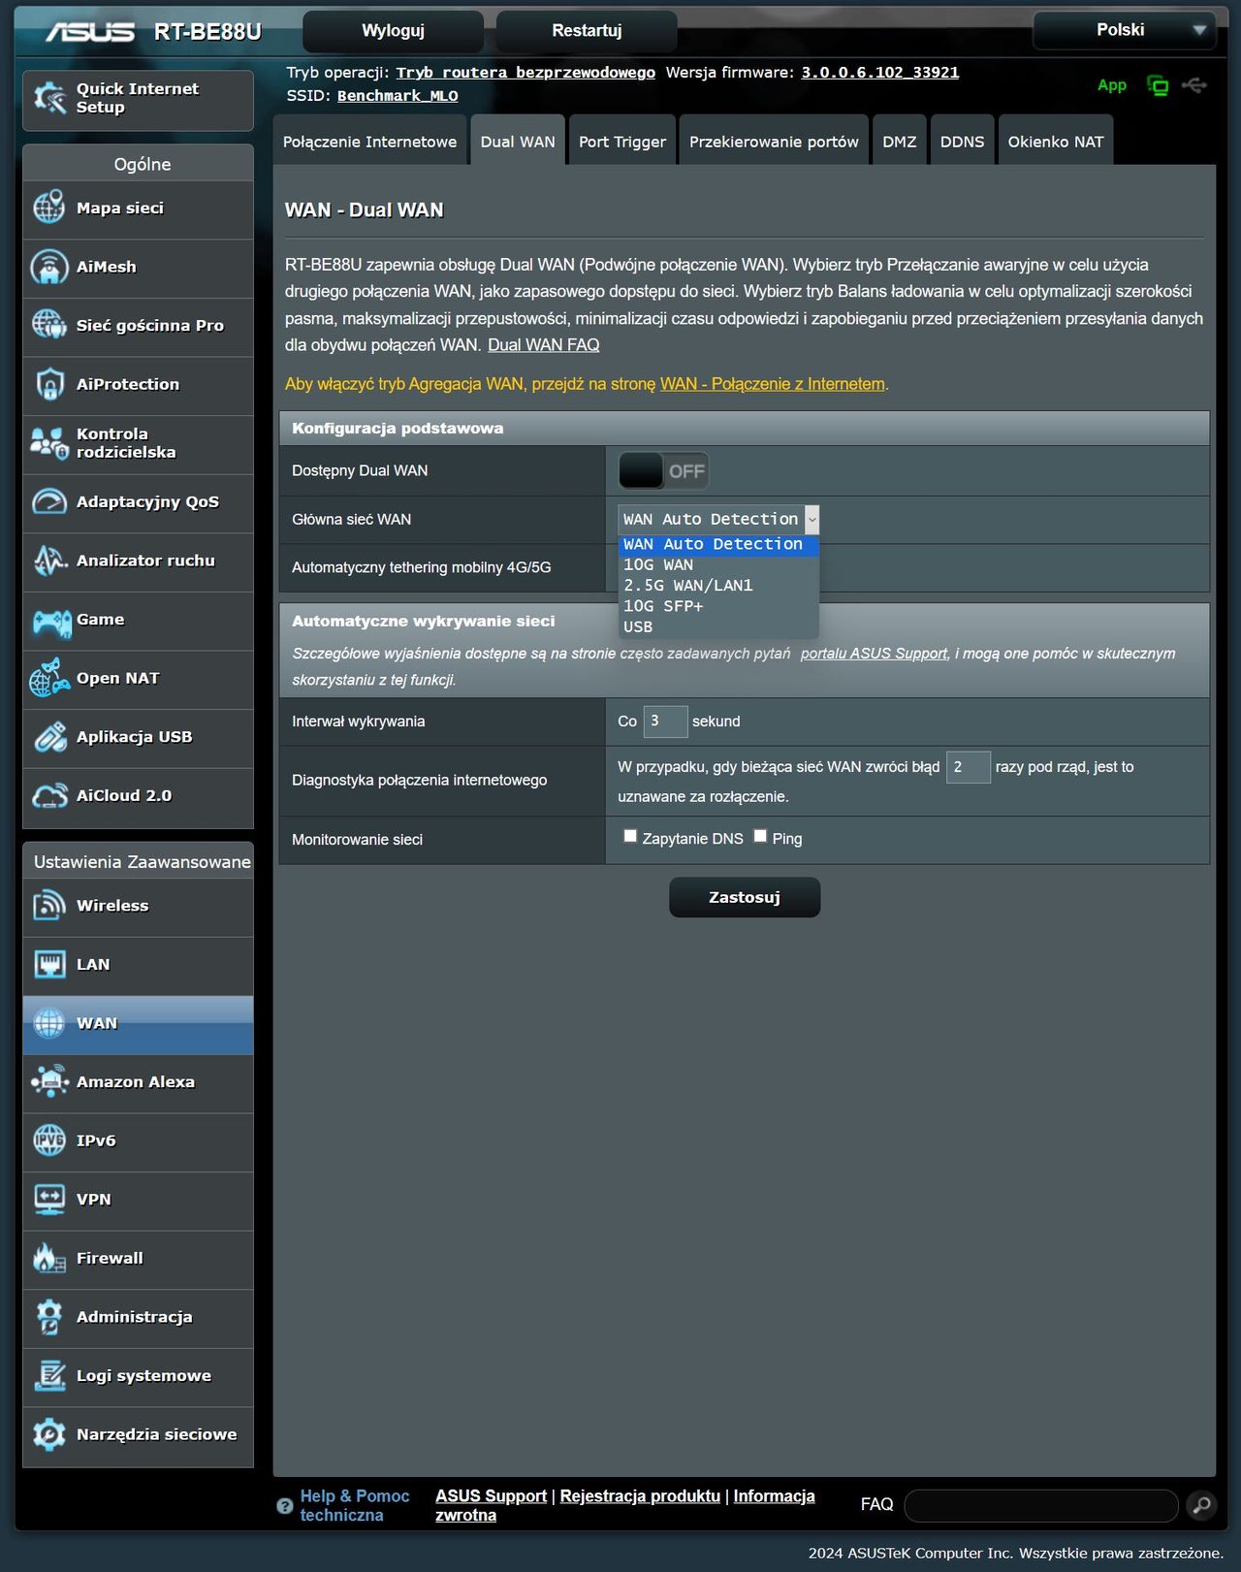The image size is (1241, 1572).
Task: Click the Help question mark icon
Action: [285, 1506]
